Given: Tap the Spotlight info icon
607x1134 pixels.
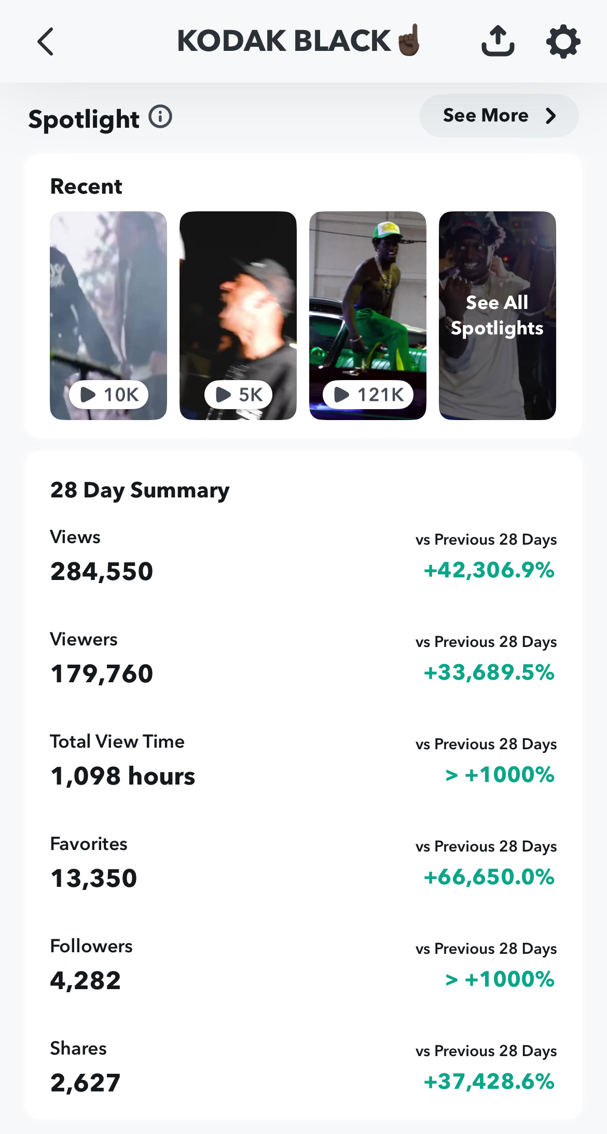Looking at the screenshot, I should coord(160,117).
